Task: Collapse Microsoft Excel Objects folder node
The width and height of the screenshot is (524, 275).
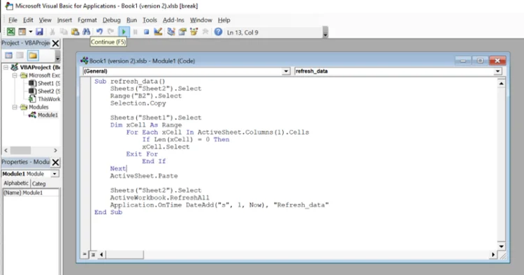Action: 15,75
